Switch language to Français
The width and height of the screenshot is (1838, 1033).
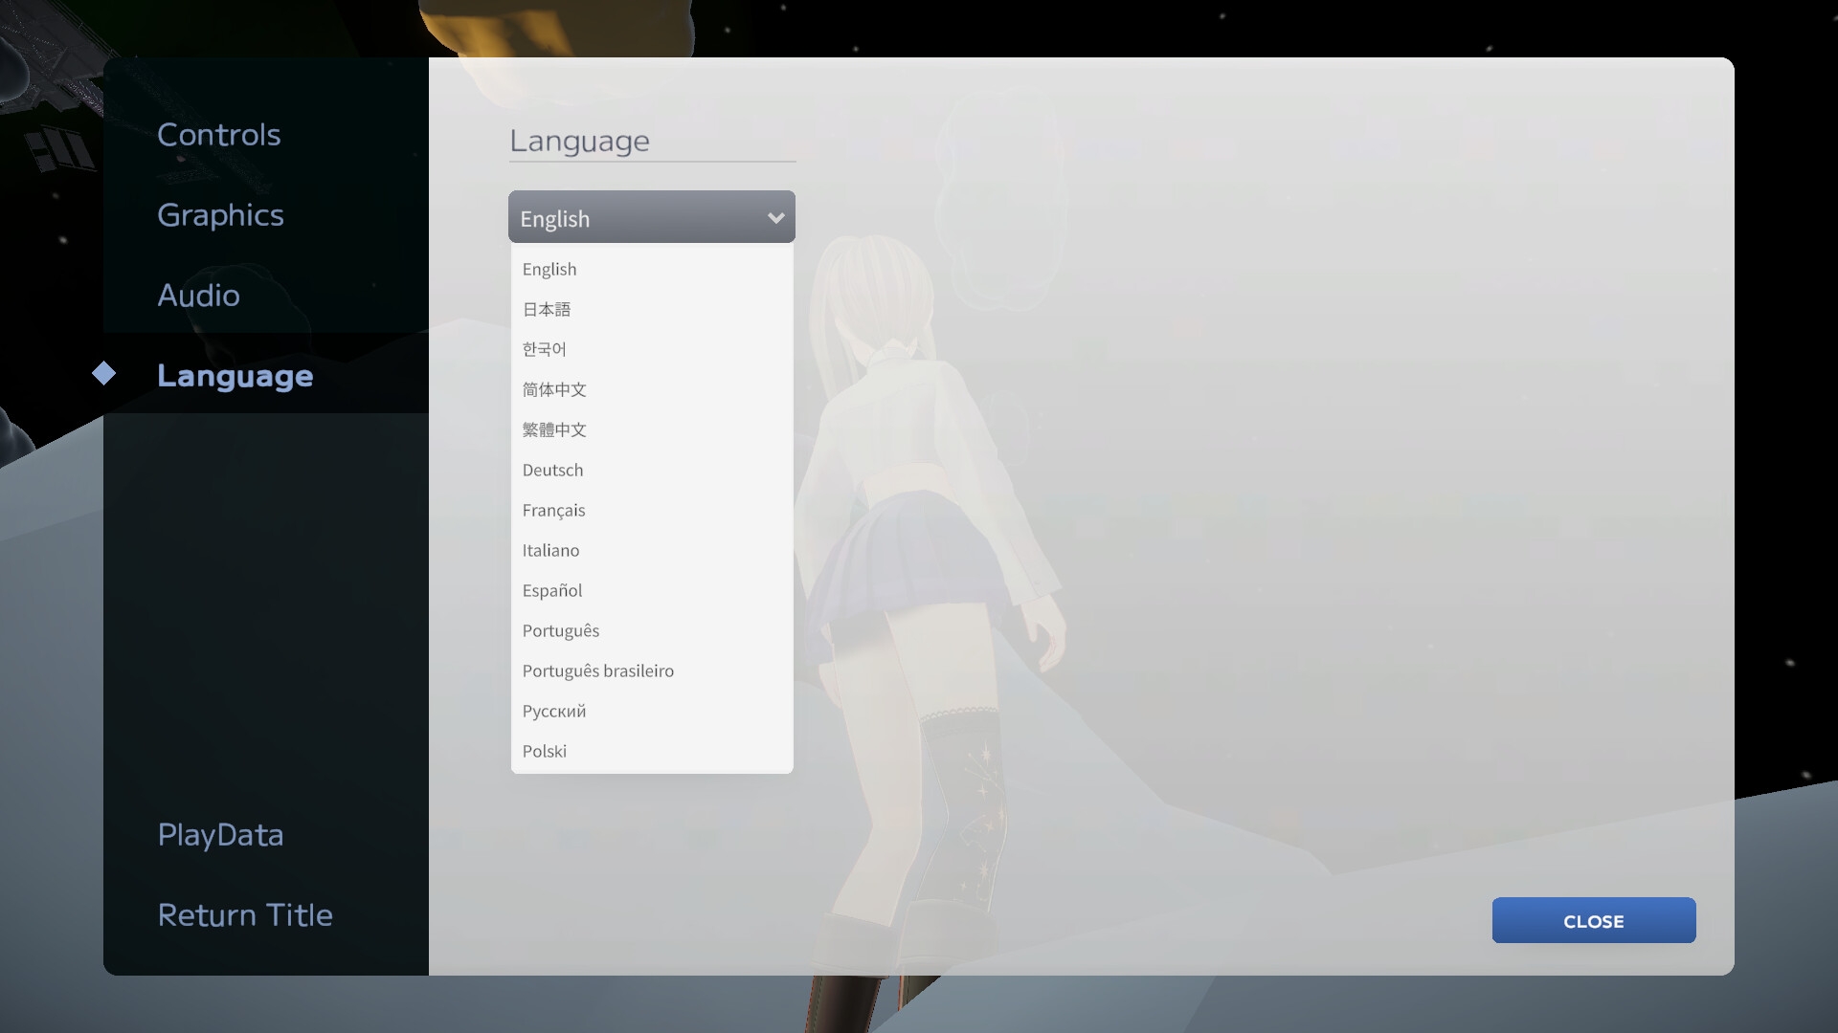(553, 511)
